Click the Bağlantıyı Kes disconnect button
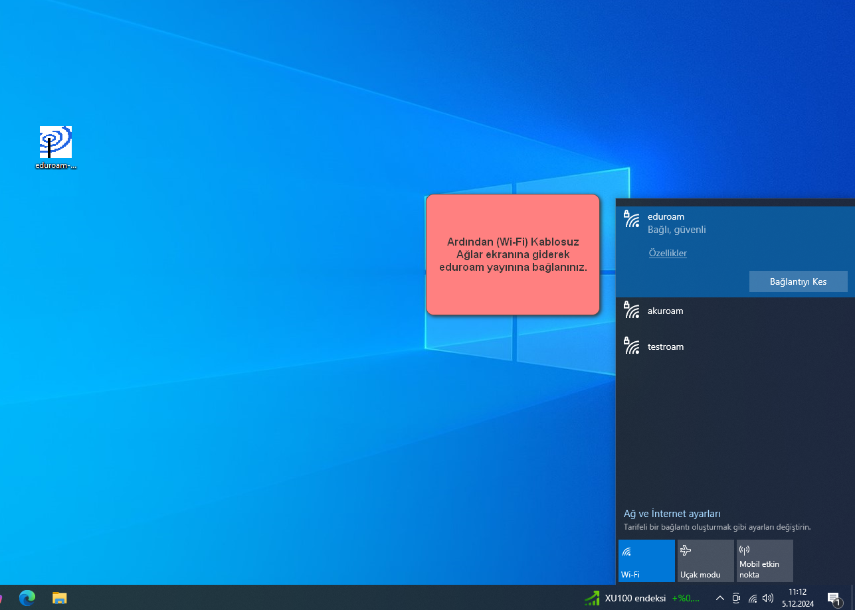 pos(798,281)
